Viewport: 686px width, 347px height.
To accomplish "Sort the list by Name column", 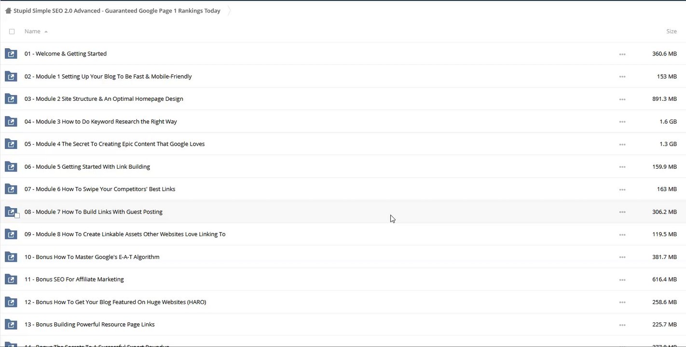I will pyautogui.click(x=32, y=31).
